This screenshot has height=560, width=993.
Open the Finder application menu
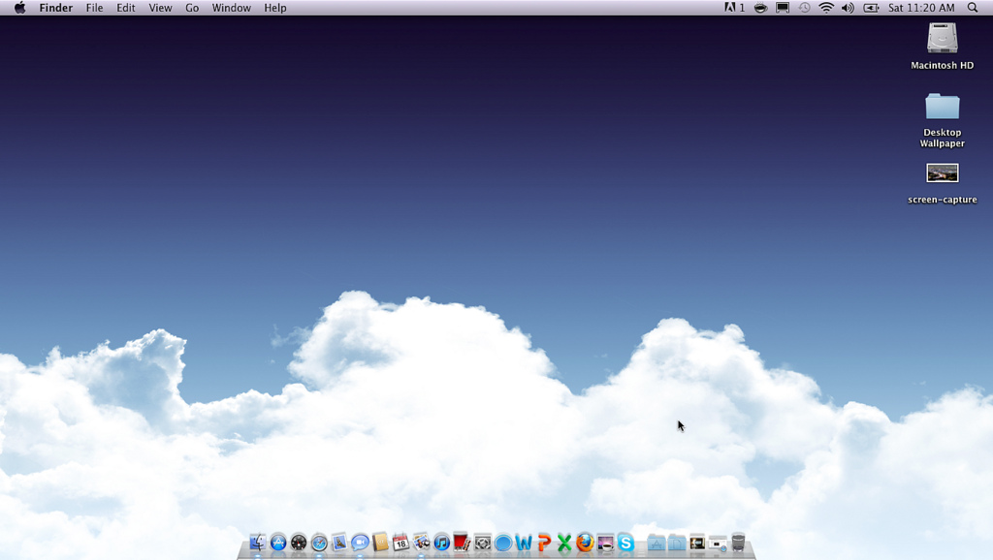point(55,8)
